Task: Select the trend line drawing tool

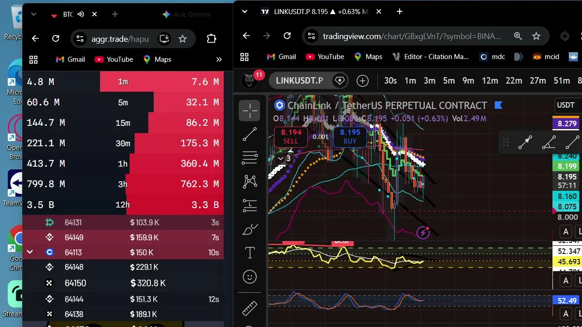Action: click(x=250, y=134)
